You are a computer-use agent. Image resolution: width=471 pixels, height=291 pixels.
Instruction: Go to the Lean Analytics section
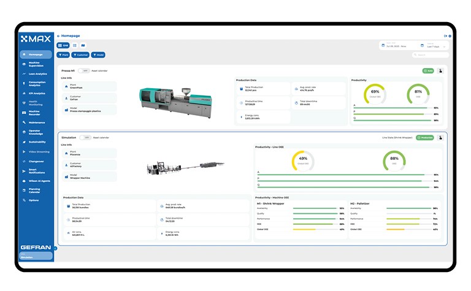point(36,74)
